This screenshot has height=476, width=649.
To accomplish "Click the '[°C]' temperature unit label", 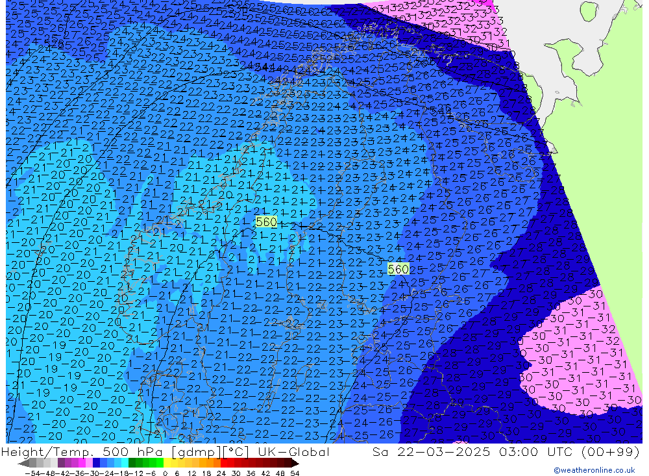I will point(236,452).
